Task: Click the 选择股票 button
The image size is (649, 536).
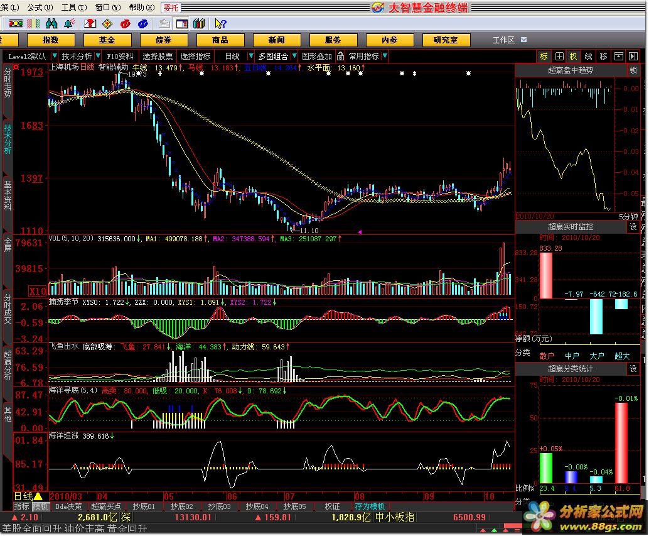Action: 158,56
